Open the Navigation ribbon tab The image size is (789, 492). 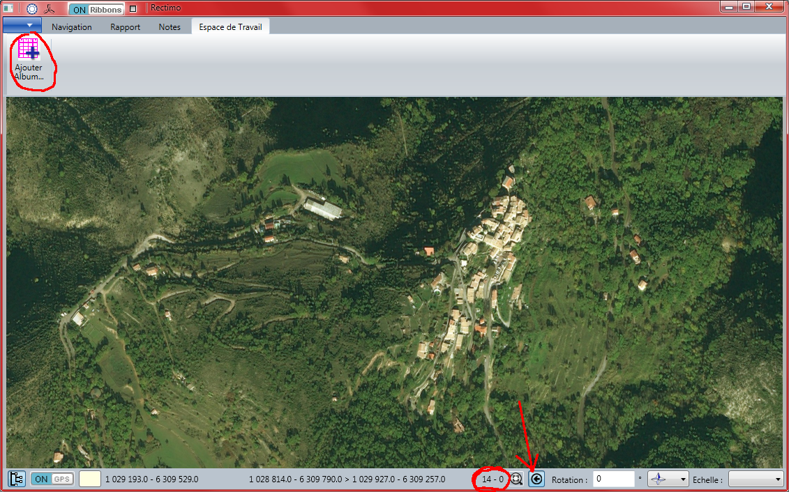point(71,26)
